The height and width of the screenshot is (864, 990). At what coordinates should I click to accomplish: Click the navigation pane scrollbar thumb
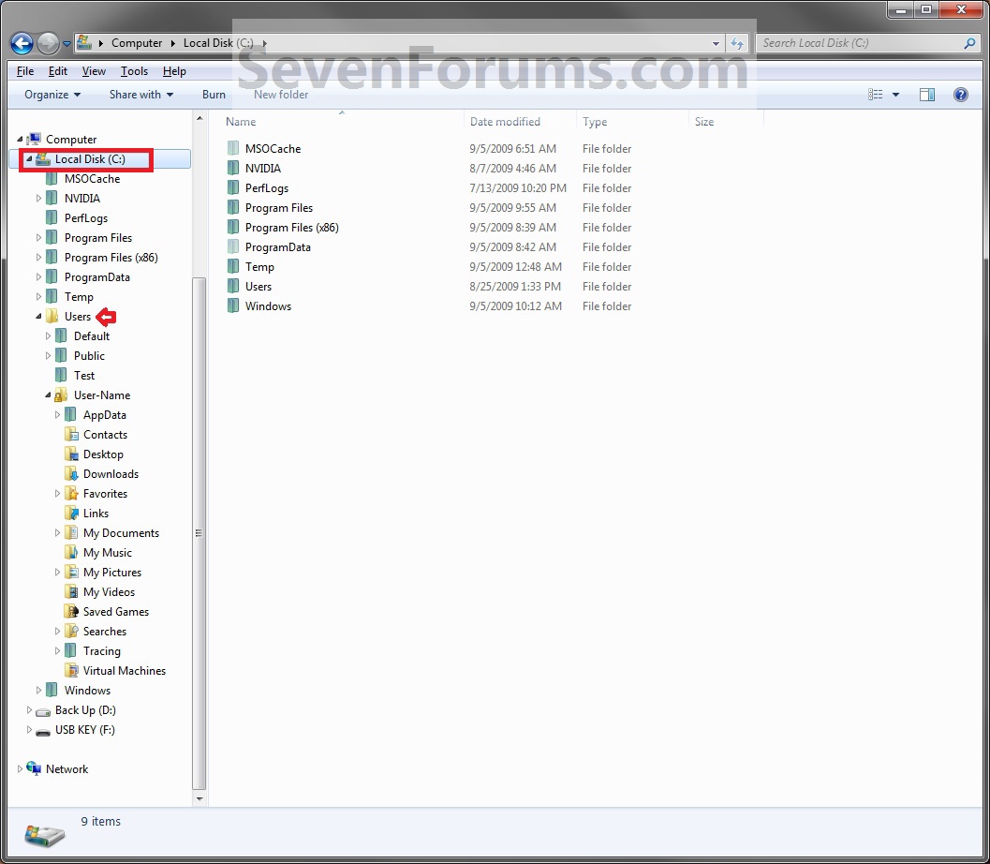tap(199, 533)
